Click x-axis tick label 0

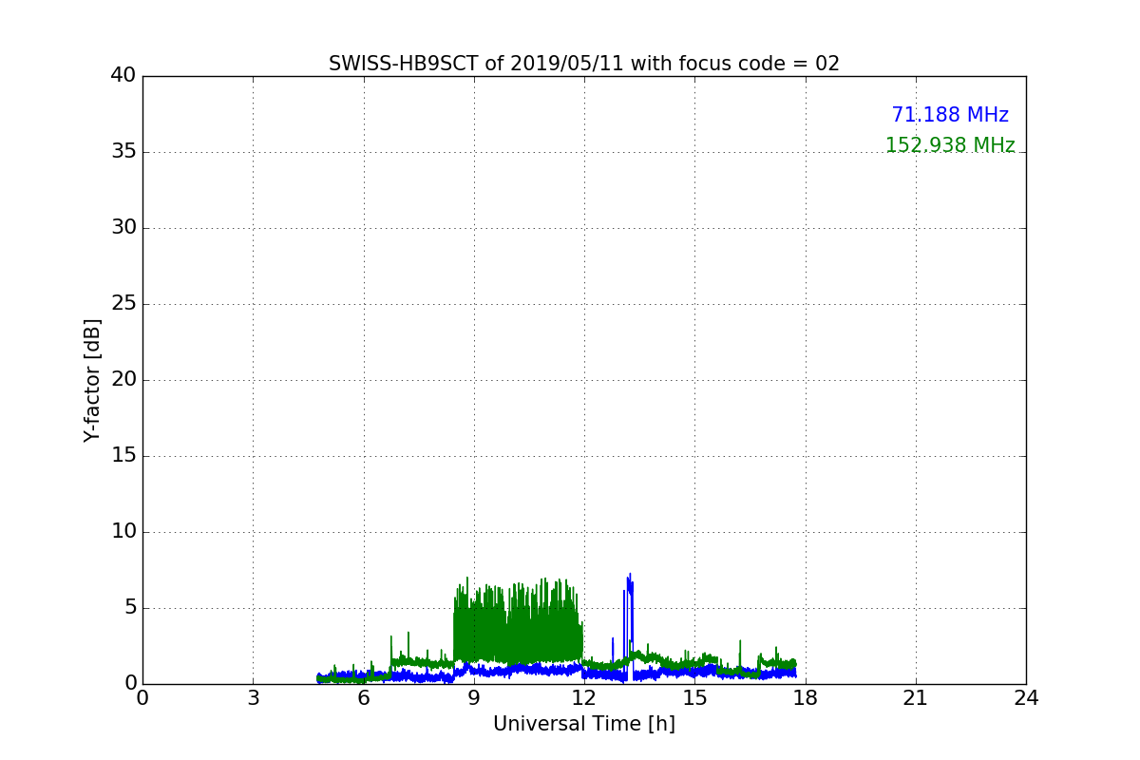tap(142, 697)
